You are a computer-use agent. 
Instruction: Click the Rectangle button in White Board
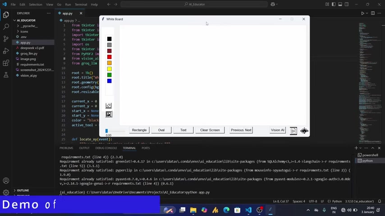click(x=139, y=130)
